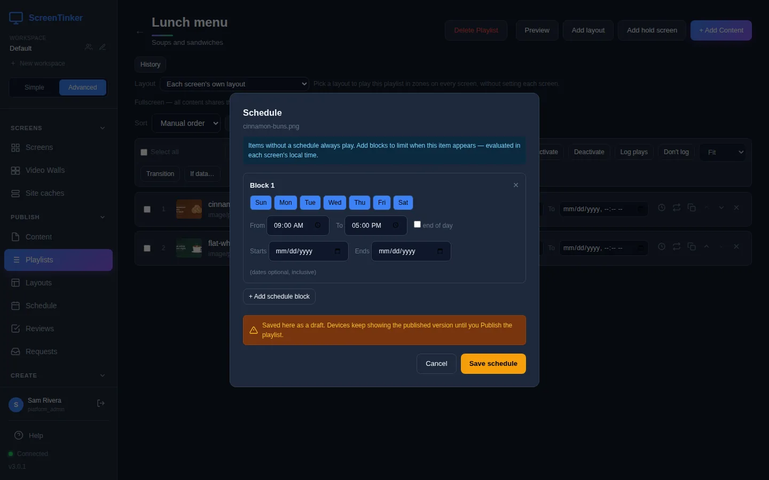This screenshot has height=480, width=769.
Task: Click the Starts date input field
Action: coord(308,251)
